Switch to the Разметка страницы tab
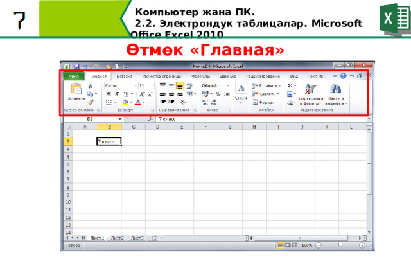The width and height of the screenshot is (411, 257). pyautogui.click(x=162, y=76)
